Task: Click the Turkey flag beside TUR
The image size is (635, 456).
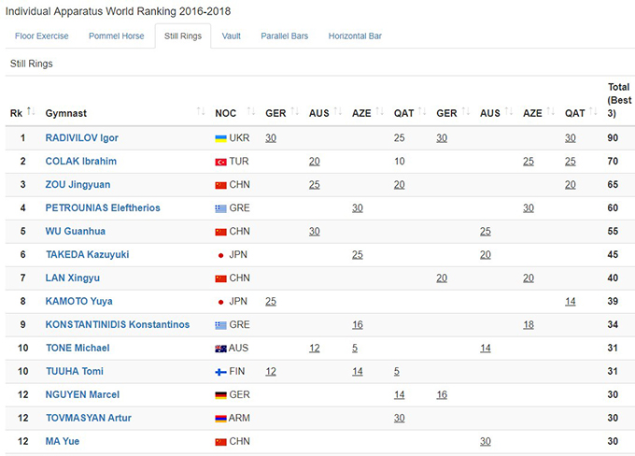Action: click(220, 162)
